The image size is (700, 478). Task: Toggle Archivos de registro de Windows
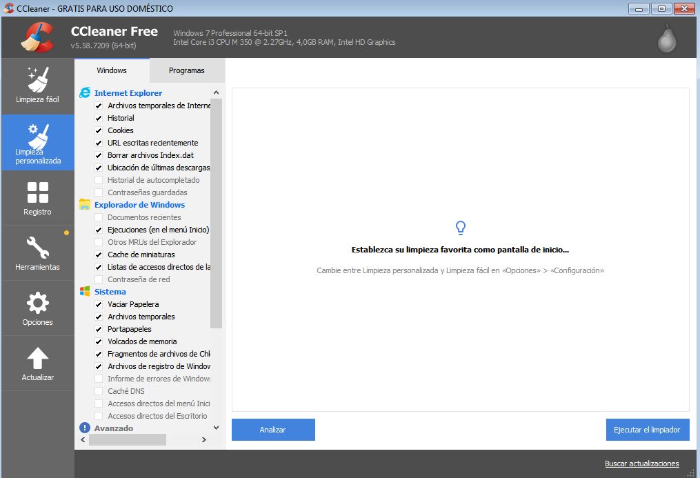(99, 366)
